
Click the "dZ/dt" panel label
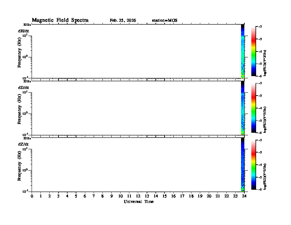pos(24,144)
